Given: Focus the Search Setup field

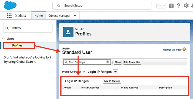Looking at the screenshot, I should 102,6.
